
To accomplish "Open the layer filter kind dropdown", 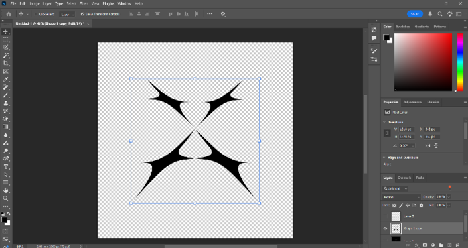I will (x=395, y=188).
